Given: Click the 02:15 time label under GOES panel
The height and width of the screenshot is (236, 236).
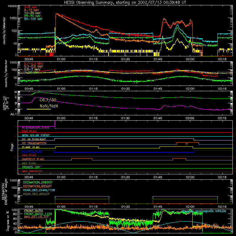Looking at the screenshot, I should click(x=222, y=118).
